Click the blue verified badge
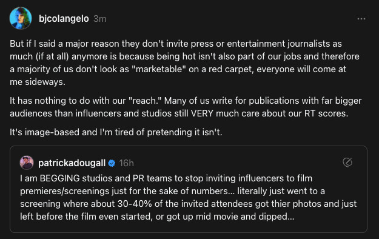The image size is (379, 239). click(112, 163)
